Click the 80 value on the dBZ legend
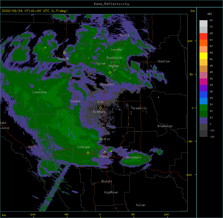This screenshot has width=223, height=218. pyautogui.click(x=211, y=20)
